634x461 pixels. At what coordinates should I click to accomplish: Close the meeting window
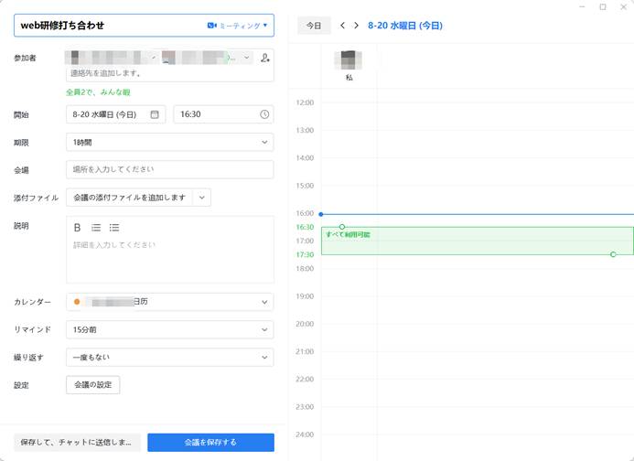pyautogui.click(x=624, y=7)
